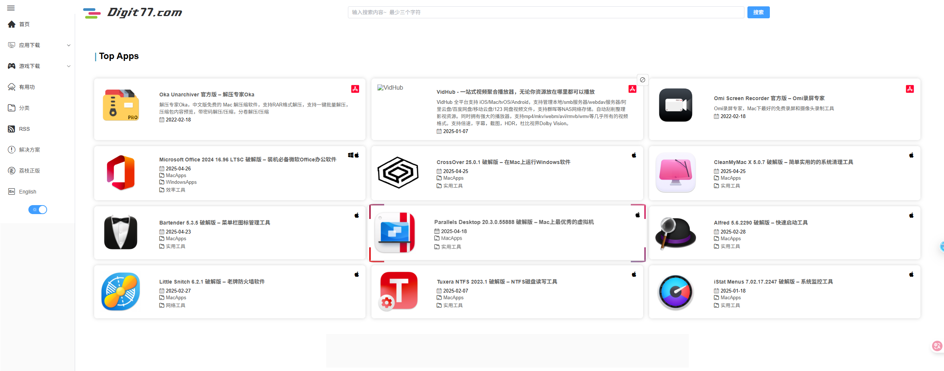Click the CleanMyMac X app icon
944x371 pixels.
click(675, 173)
